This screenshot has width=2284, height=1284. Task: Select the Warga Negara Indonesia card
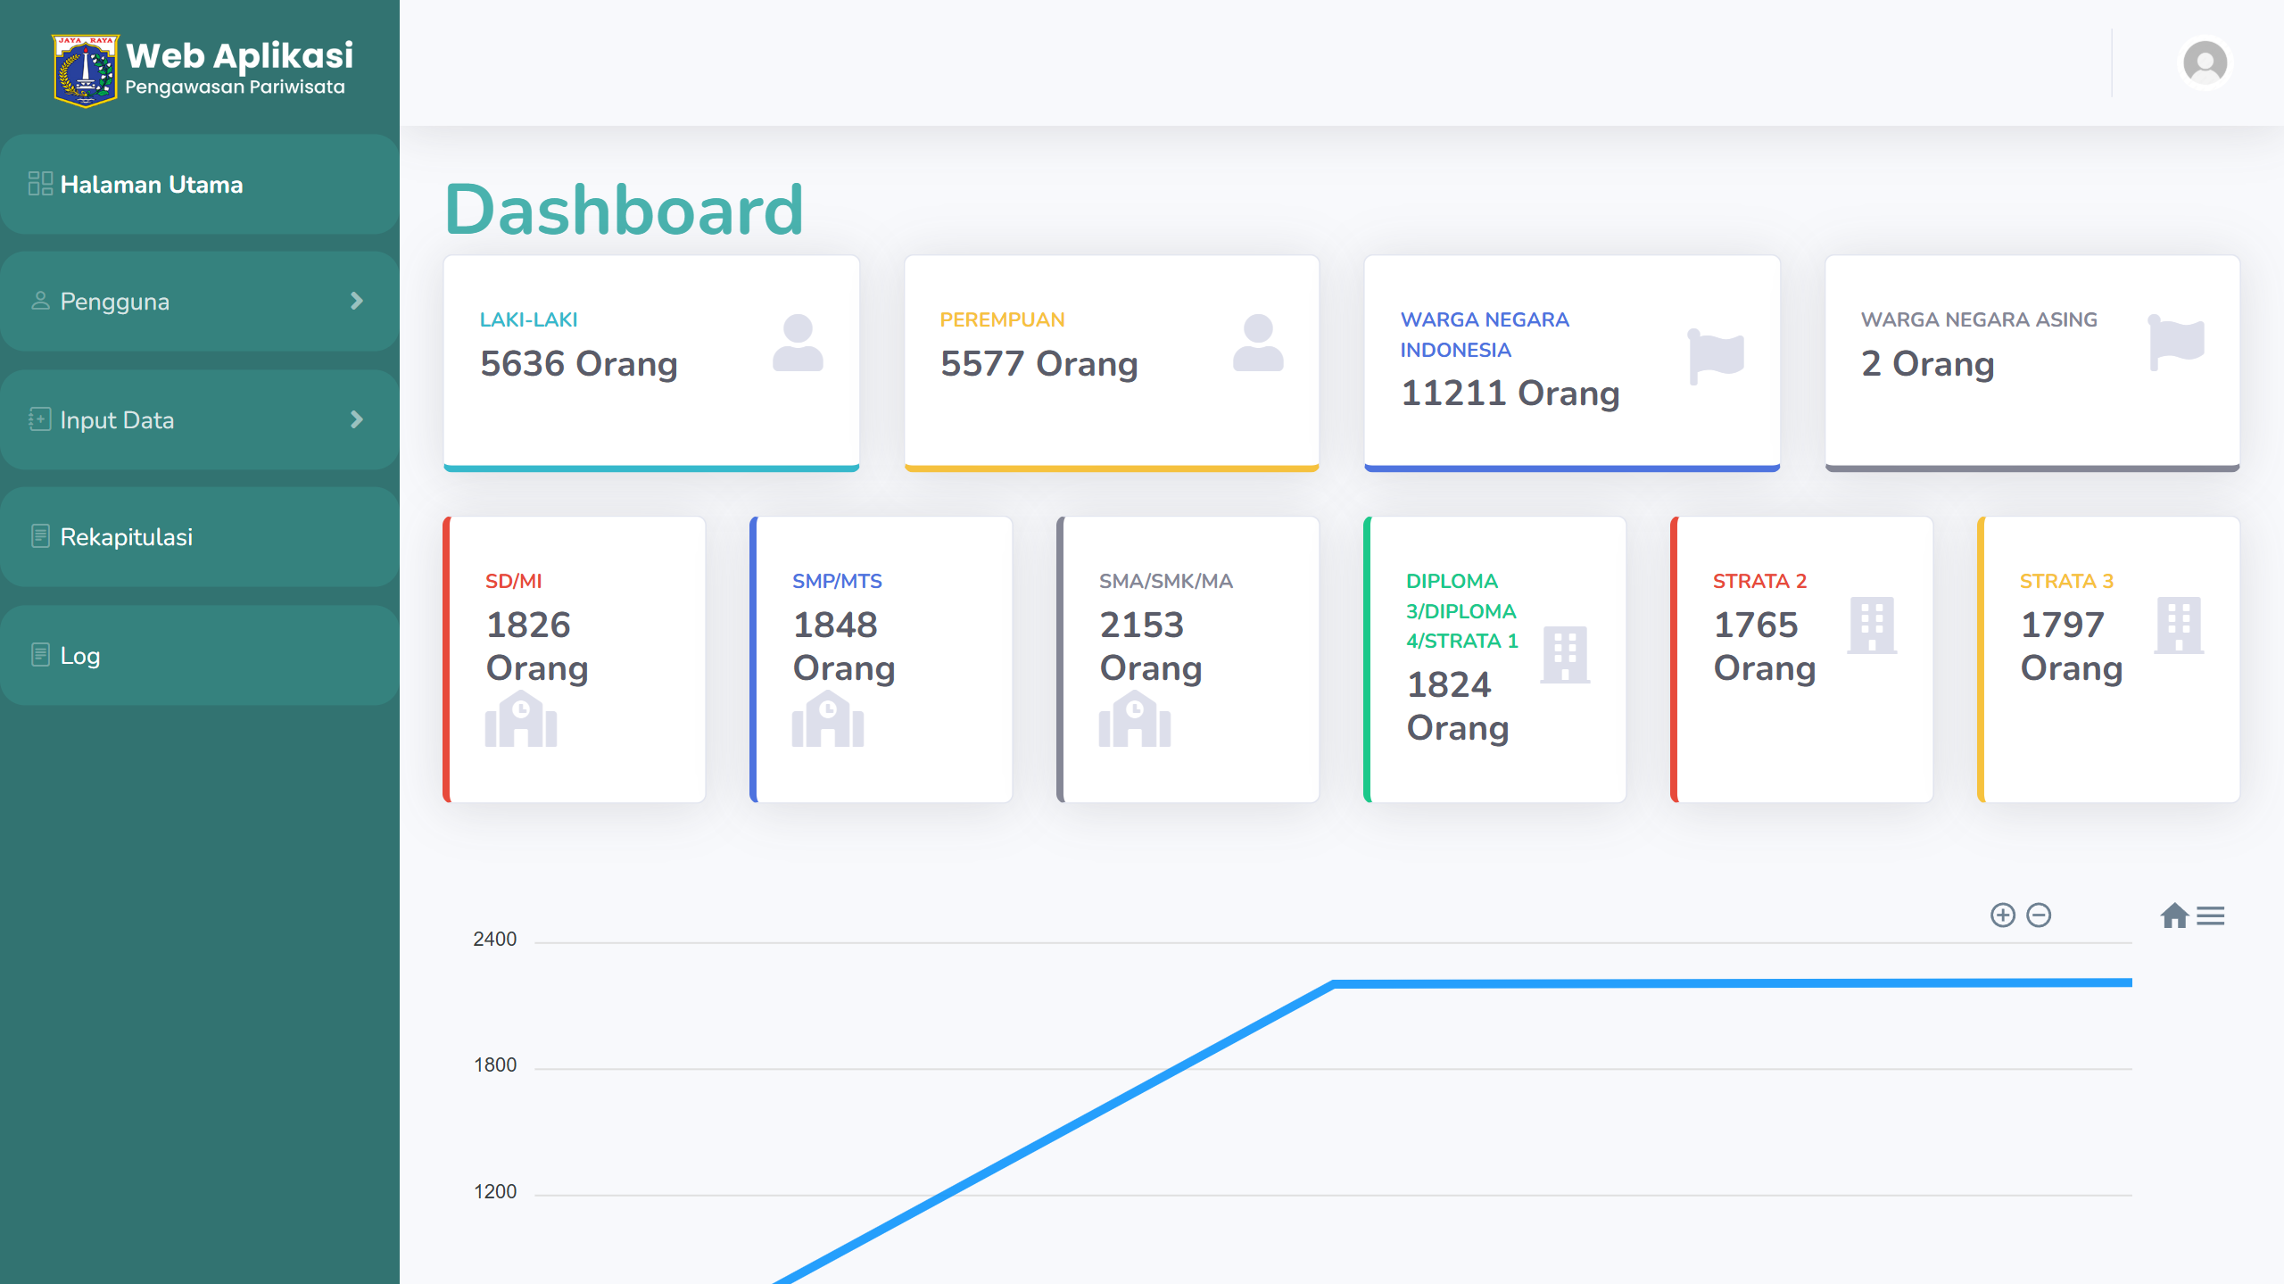point(1571,363)
